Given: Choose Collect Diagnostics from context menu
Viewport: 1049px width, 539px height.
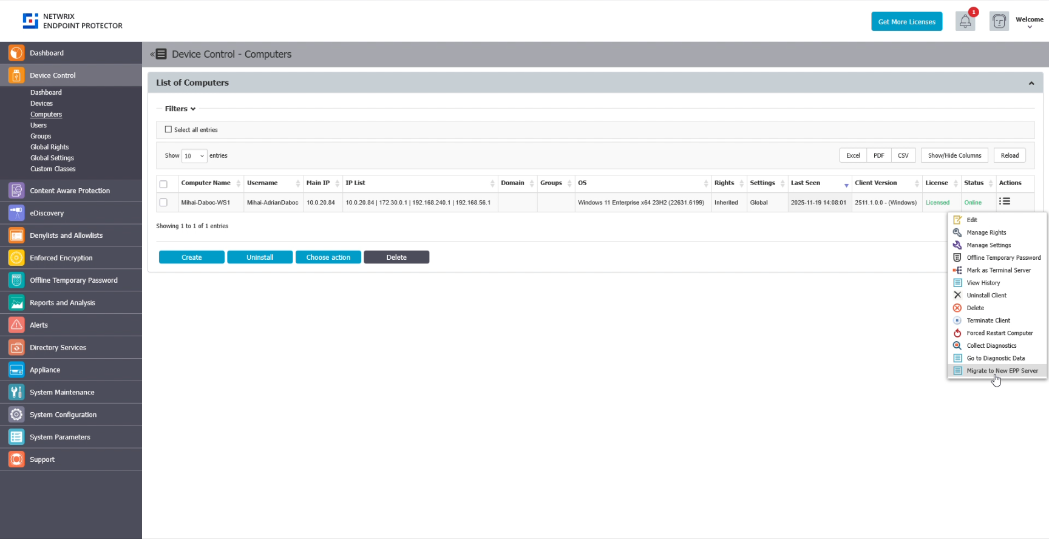Looking at the screenshot, I should coord(991,346).
